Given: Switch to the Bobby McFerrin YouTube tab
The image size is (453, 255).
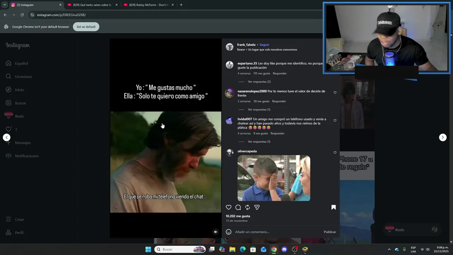Looking at the screenshot, I should [148, 5].
